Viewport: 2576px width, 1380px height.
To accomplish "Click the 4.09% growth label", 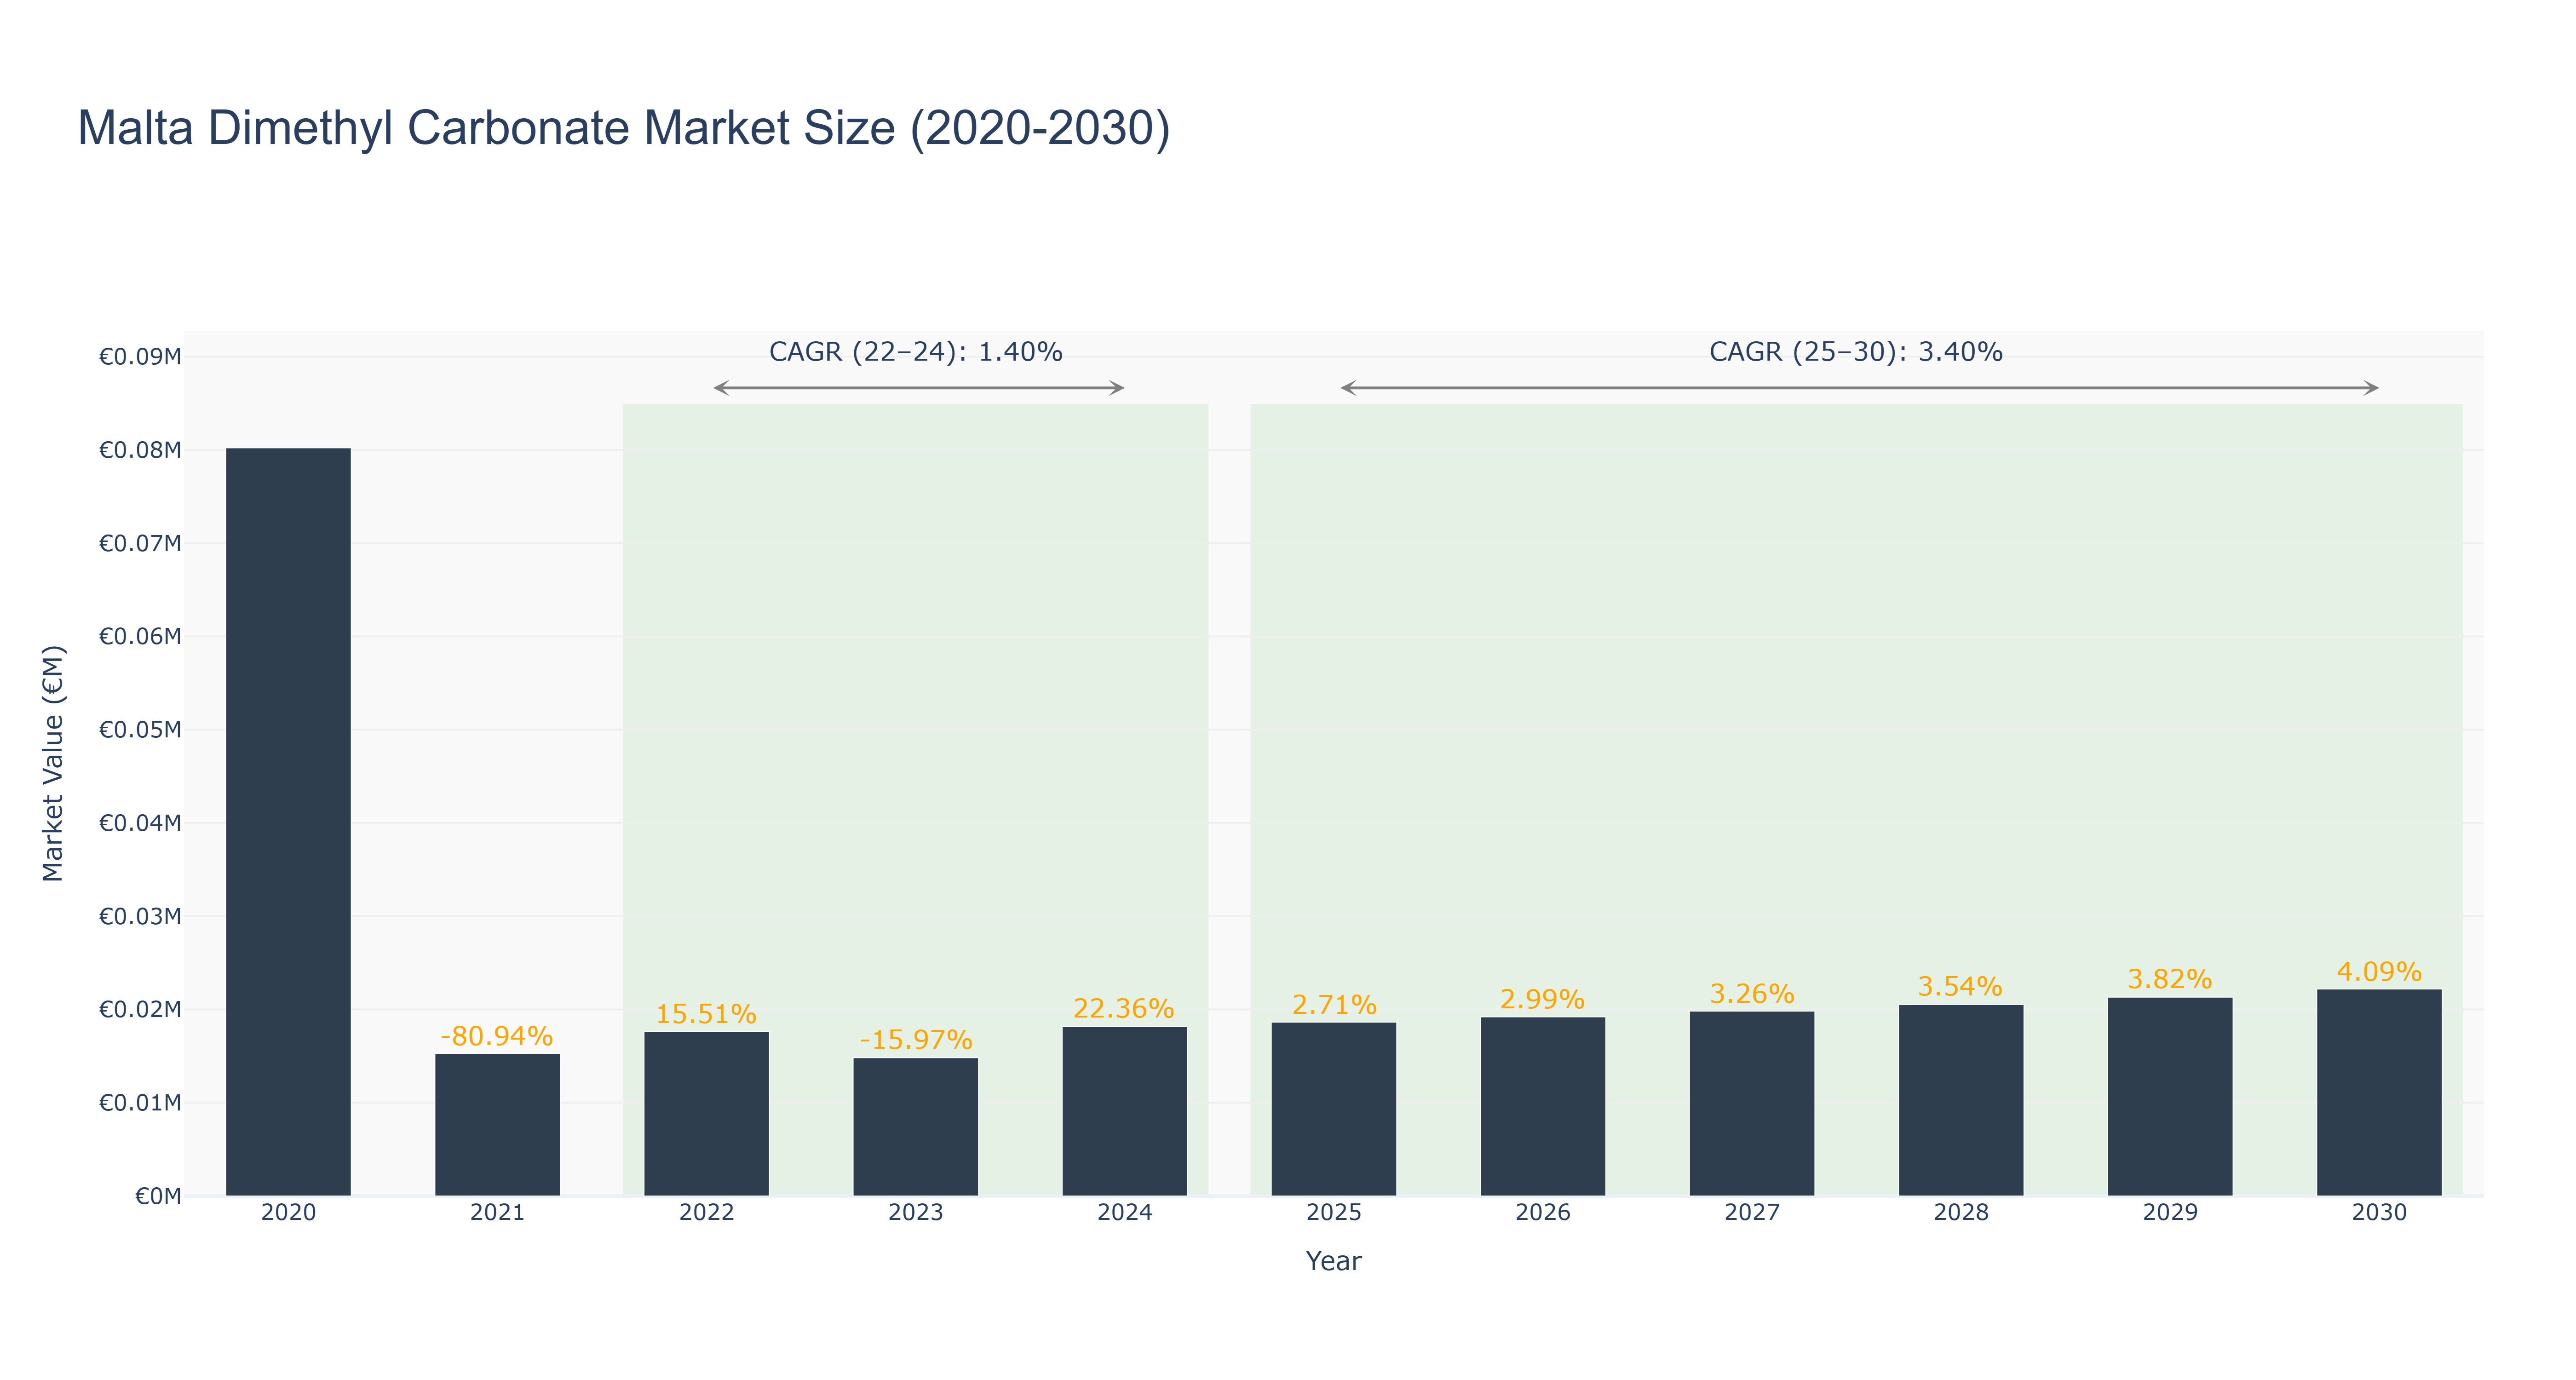I will pyautogui.click(x=2379, y=972).
